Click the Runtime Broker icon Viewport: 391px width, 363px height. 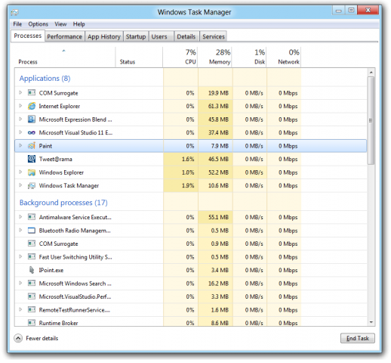(x=32, y=323)
